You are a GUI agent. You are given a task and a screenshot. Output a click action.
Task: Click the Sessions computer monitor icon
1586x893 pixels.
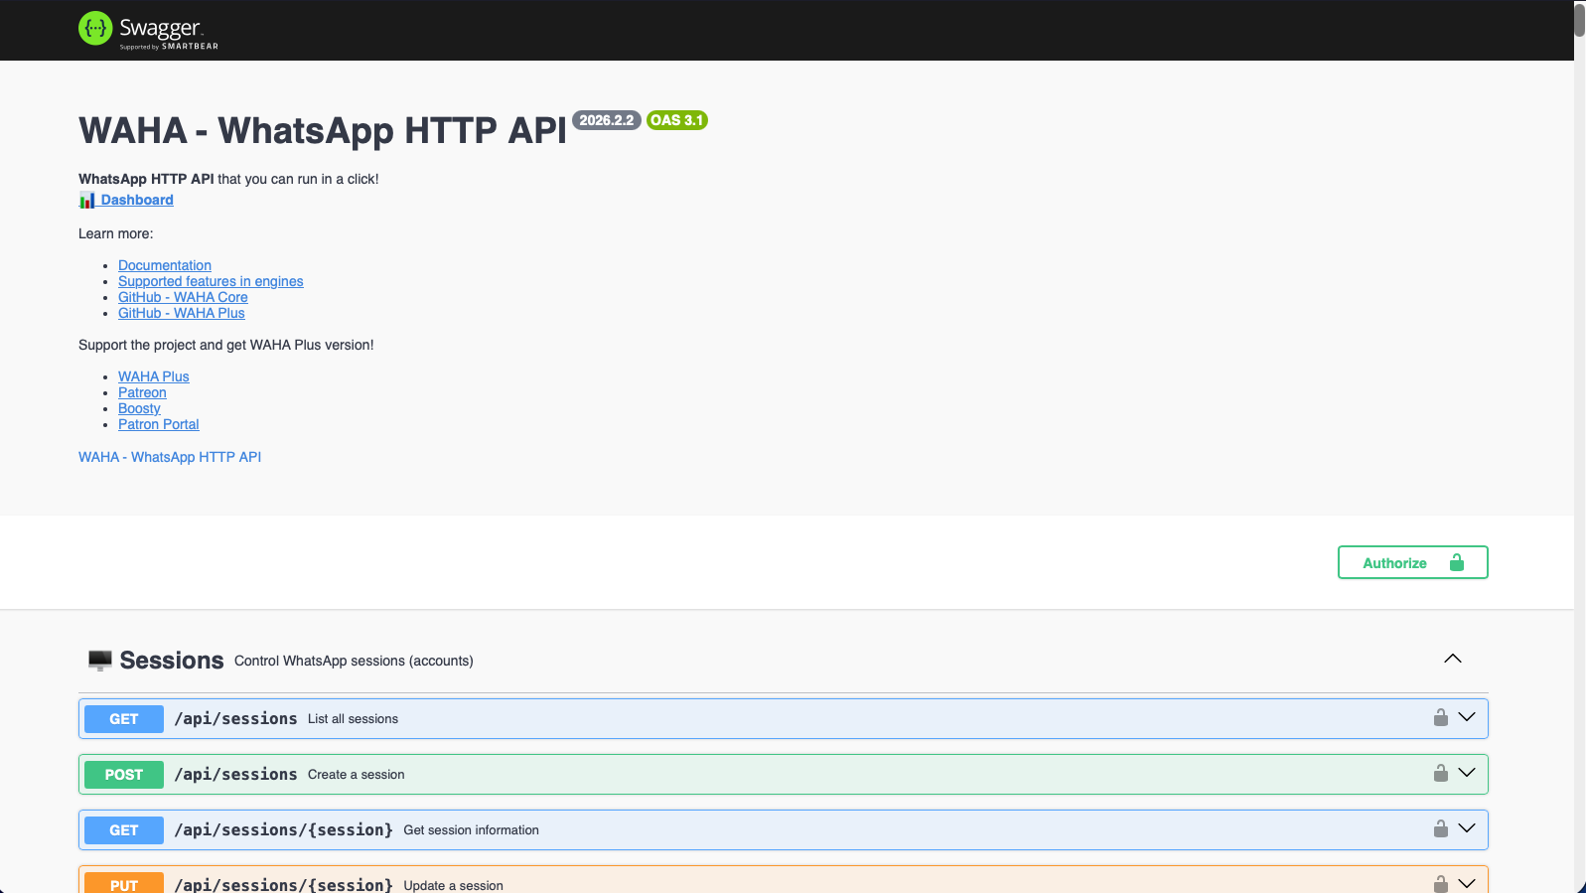[x=99, y=661]
